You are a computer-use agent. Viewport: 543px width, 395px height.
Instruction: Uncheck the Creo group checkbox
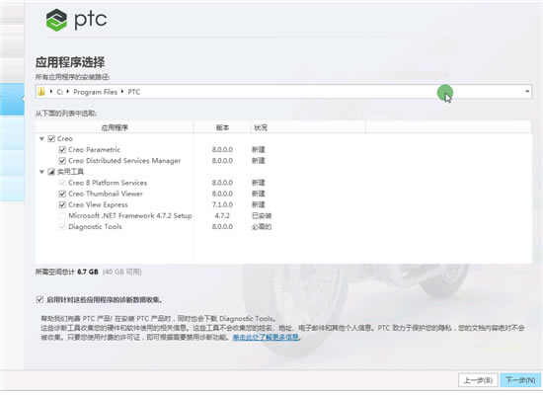tap(51, 139)
